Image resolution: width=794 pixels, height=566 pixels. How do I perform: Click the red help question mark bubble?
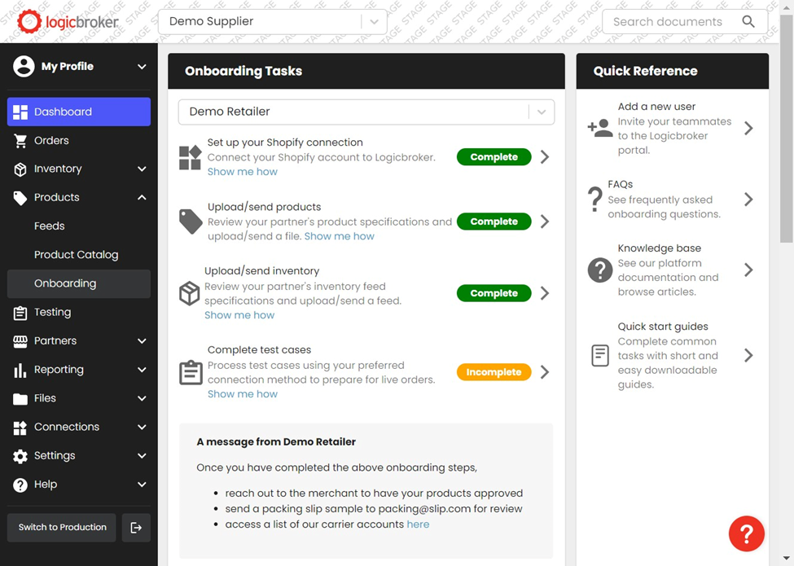[x=746, y=534]
